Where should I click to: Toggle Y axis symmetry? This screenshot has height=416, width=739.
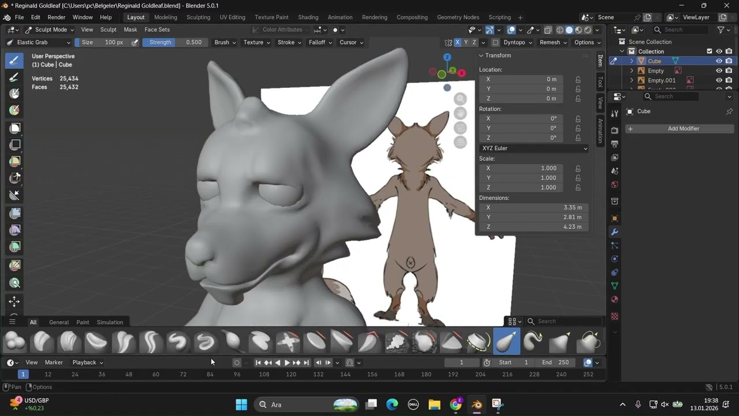coord(466,42)
